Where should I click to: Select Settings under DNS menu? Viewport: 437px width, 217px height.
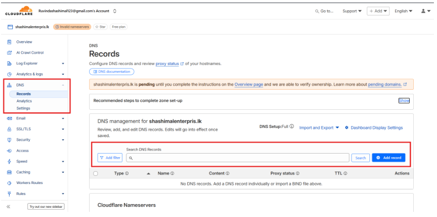pyautogui.click(x=23, y=108)
